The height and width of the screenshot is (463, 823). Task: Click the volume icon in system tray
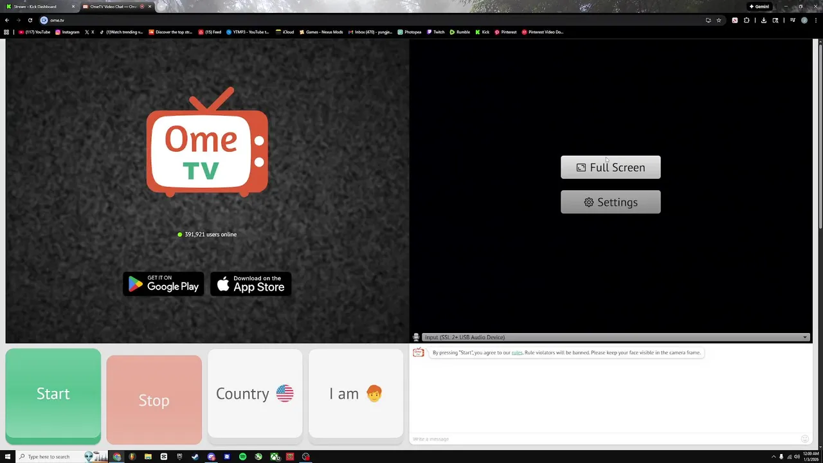coord(797,457)
